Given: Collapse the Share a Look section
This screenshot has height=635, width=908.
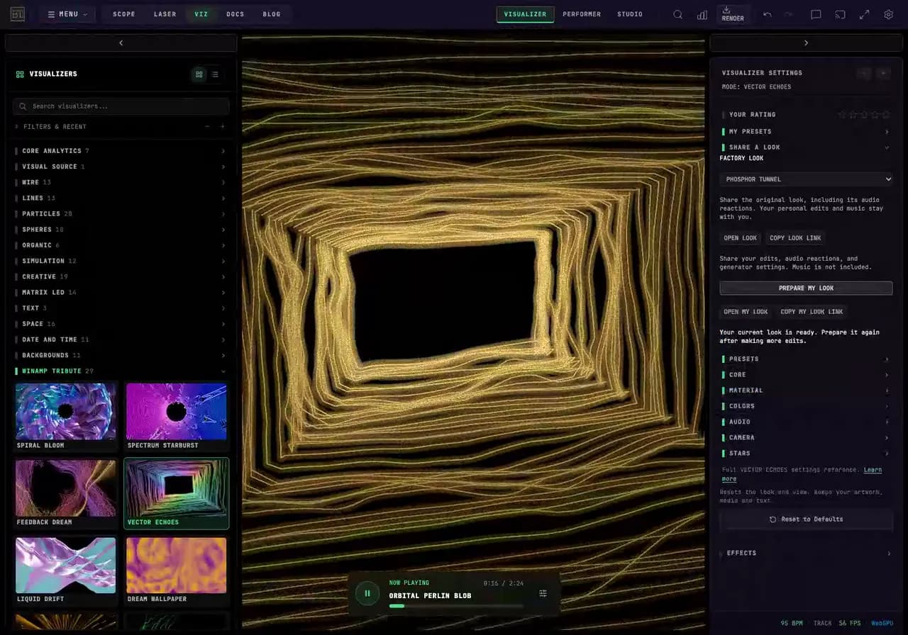Looking at the screenshot, I should [x=806, y=147].
